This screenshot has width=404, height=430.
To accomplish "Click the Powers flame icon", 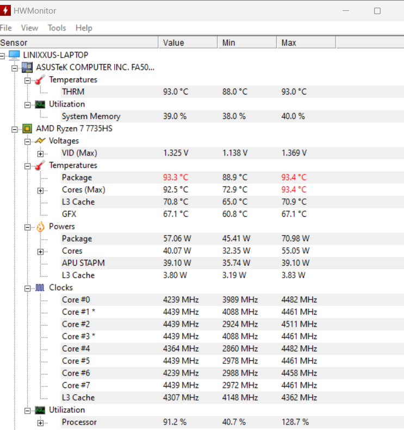I will 40,227.
